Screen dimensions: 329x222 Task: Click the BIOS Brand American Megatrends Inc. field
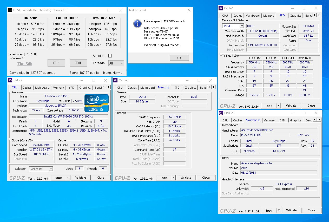[279, 163]
